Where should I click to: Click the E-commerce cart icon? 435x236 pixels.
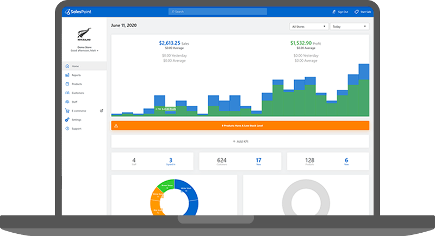coord(67,111)
